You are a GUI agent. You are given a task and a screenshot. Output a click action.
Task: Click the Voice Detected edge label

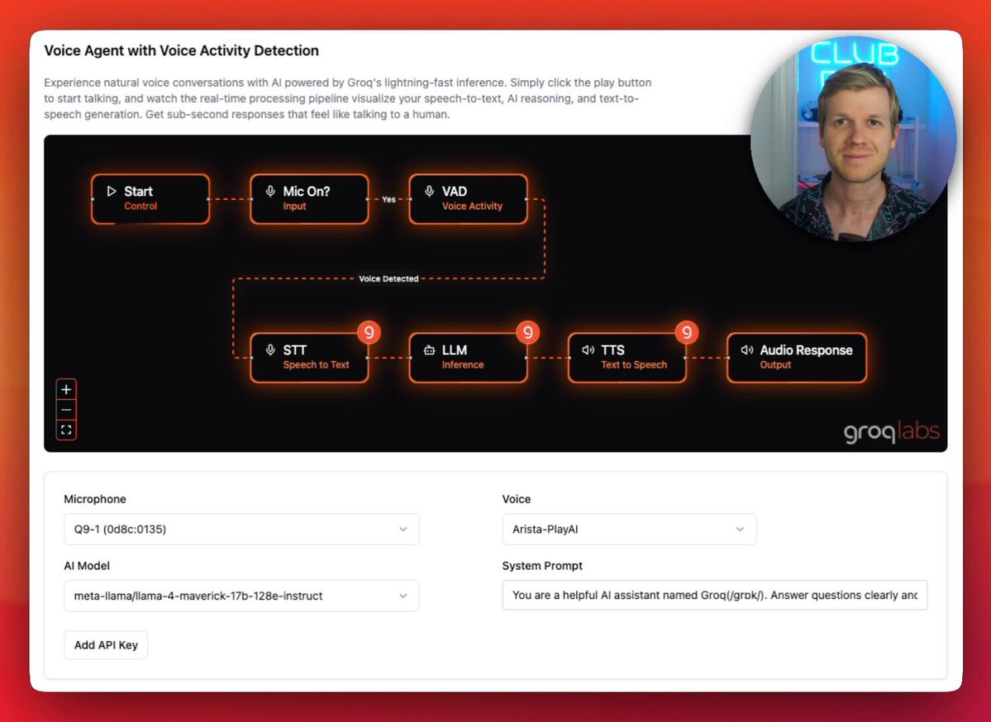(388, 278)
